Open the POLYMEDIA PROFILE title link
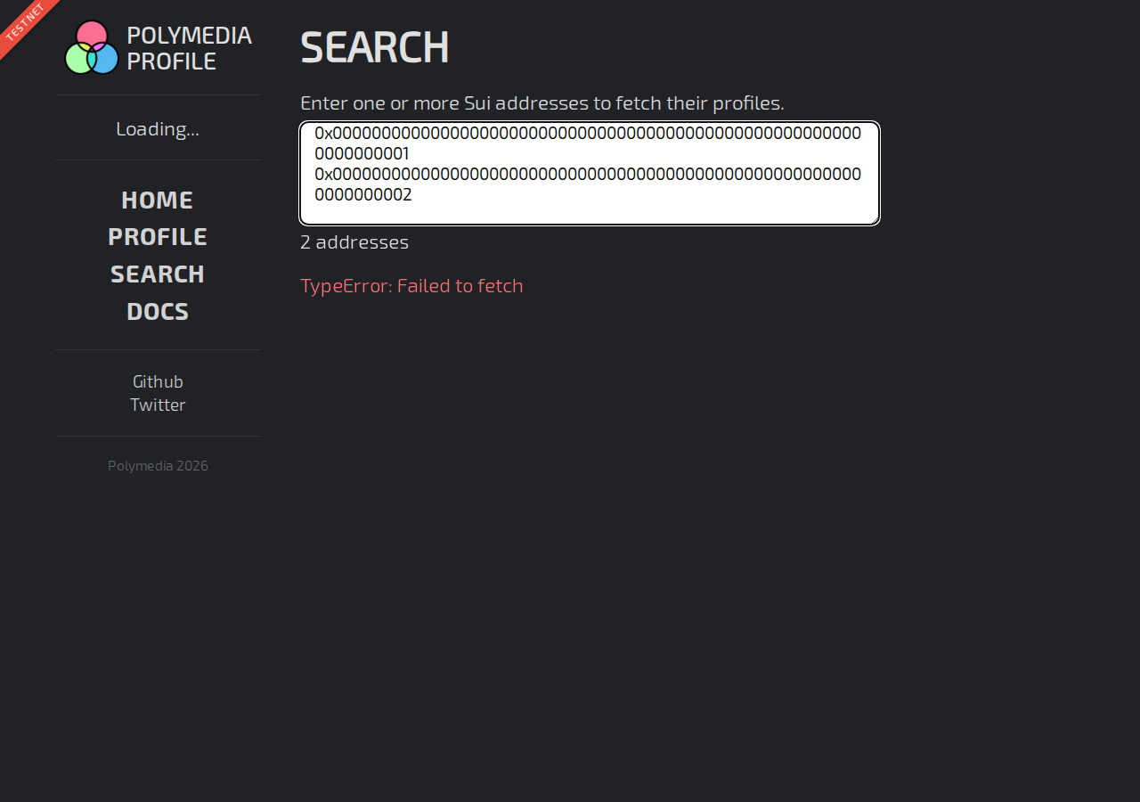This screenshot has height=802, width=1140. coord(189,48)
